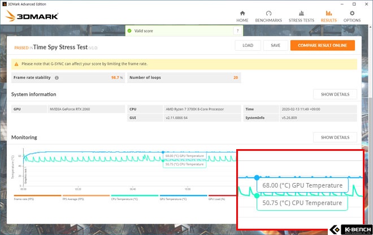
Task: Open the RESULTS tab
Action: pyautogui.click(x=329, y=16)
